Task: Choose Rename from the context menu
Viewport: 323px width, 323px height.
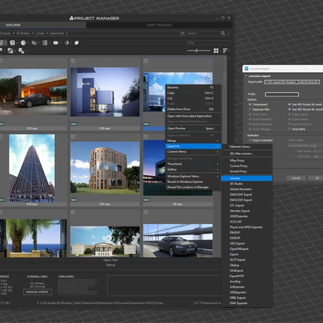Action: (x=193, y=87)
